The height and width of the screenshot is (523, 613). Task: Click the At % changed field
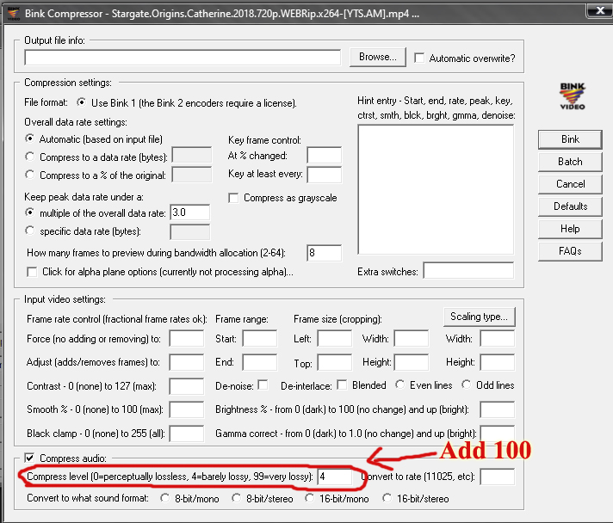click(324, 155)
